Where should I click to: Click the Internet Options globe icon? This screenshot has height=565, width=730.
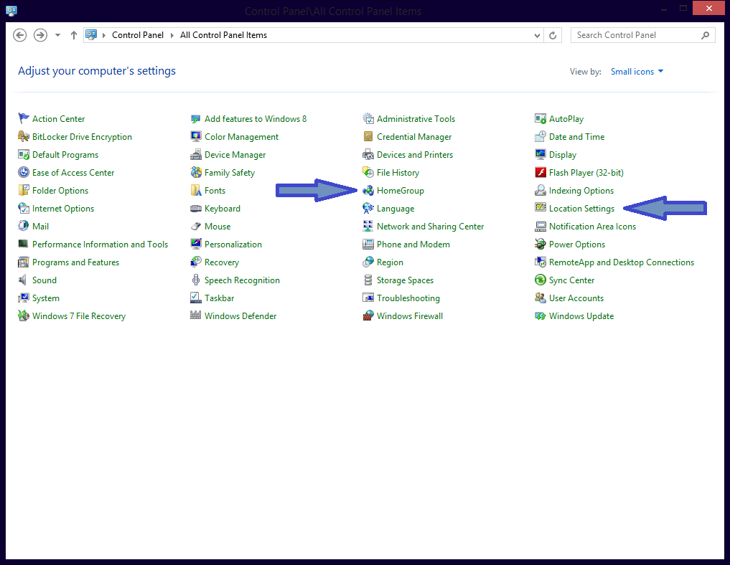click(x=23, y=209)
